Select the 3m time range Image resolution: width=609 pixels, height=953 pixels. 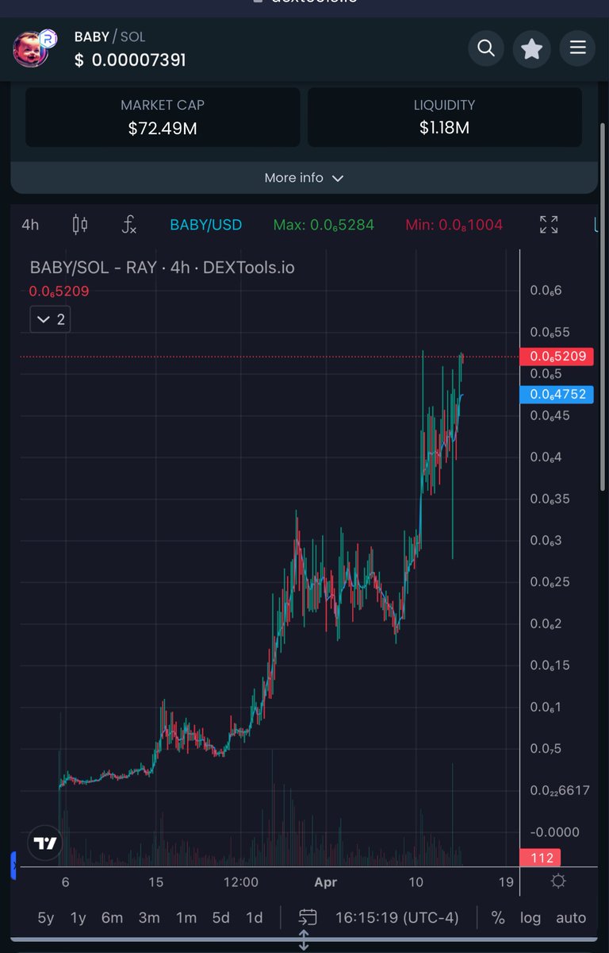pos(149,917)
